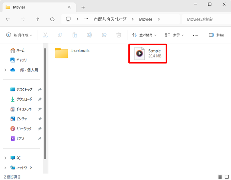This screenshot has width=231, height=180.
Task: Unpin デスクトップ via its pin icon
Action: click(x=40, y=90)
